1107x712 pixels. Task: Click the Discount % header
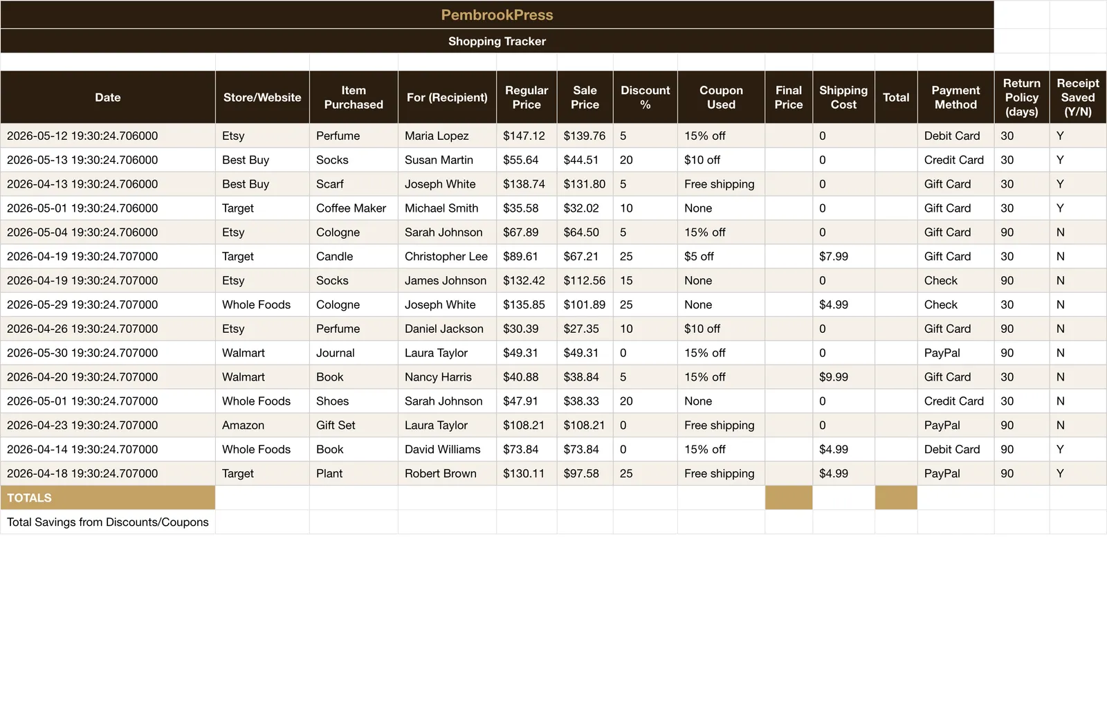tap(646, 98)
